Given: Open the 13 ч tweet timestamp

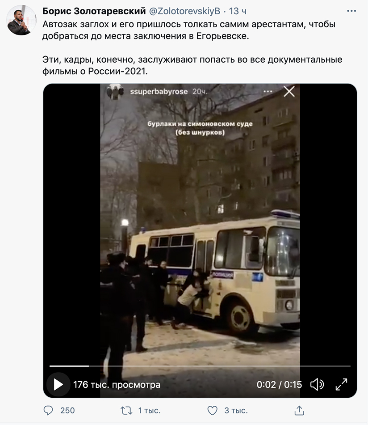Looking at the screenshot, I should pyautogui.click(x=238, y=11).
